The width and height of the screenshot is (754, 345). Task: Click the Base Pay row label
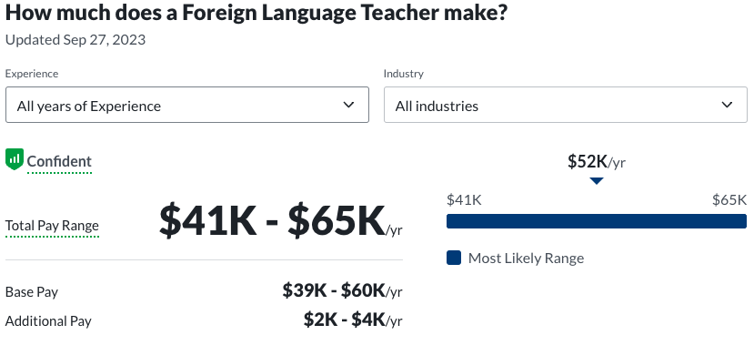tap(32, 292)
